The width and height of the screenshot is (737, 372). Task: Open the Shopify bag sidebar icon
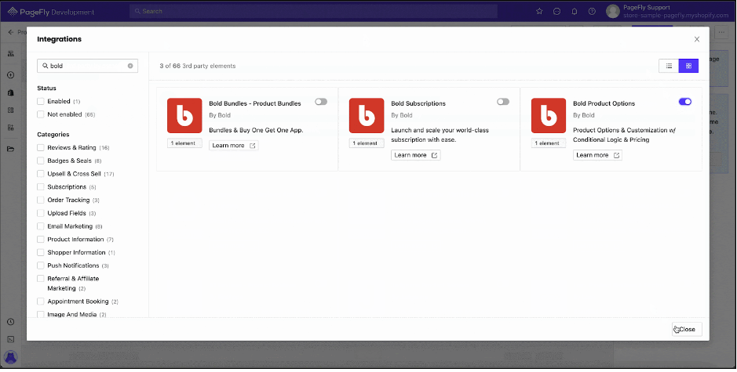click(11, 93)
